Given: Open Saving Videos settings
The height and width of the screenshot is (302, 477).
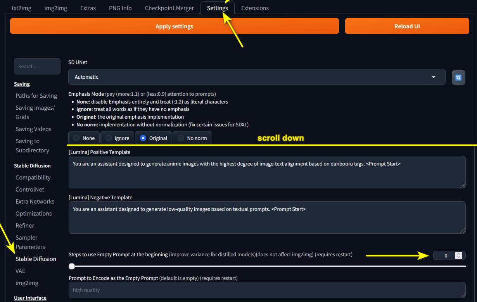Looking at the screenshot, I should (x=33, y=129).
